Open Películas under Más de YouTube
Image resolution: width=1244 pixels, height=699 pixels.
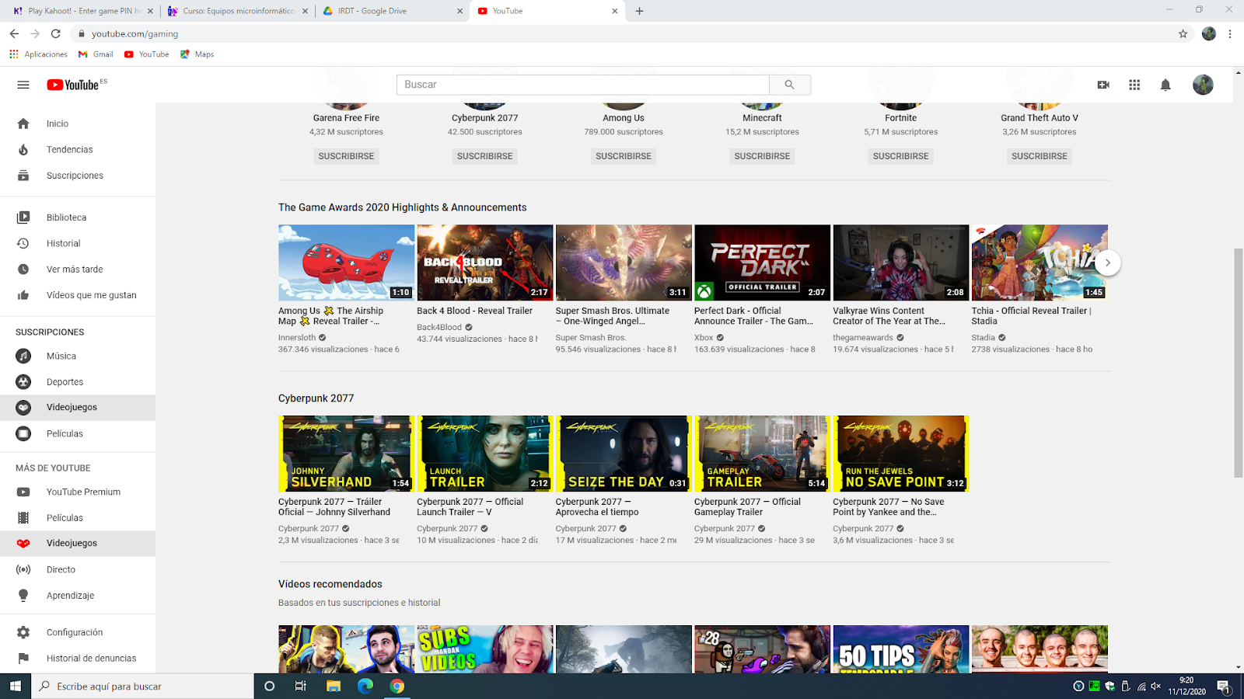coord(78,518)
